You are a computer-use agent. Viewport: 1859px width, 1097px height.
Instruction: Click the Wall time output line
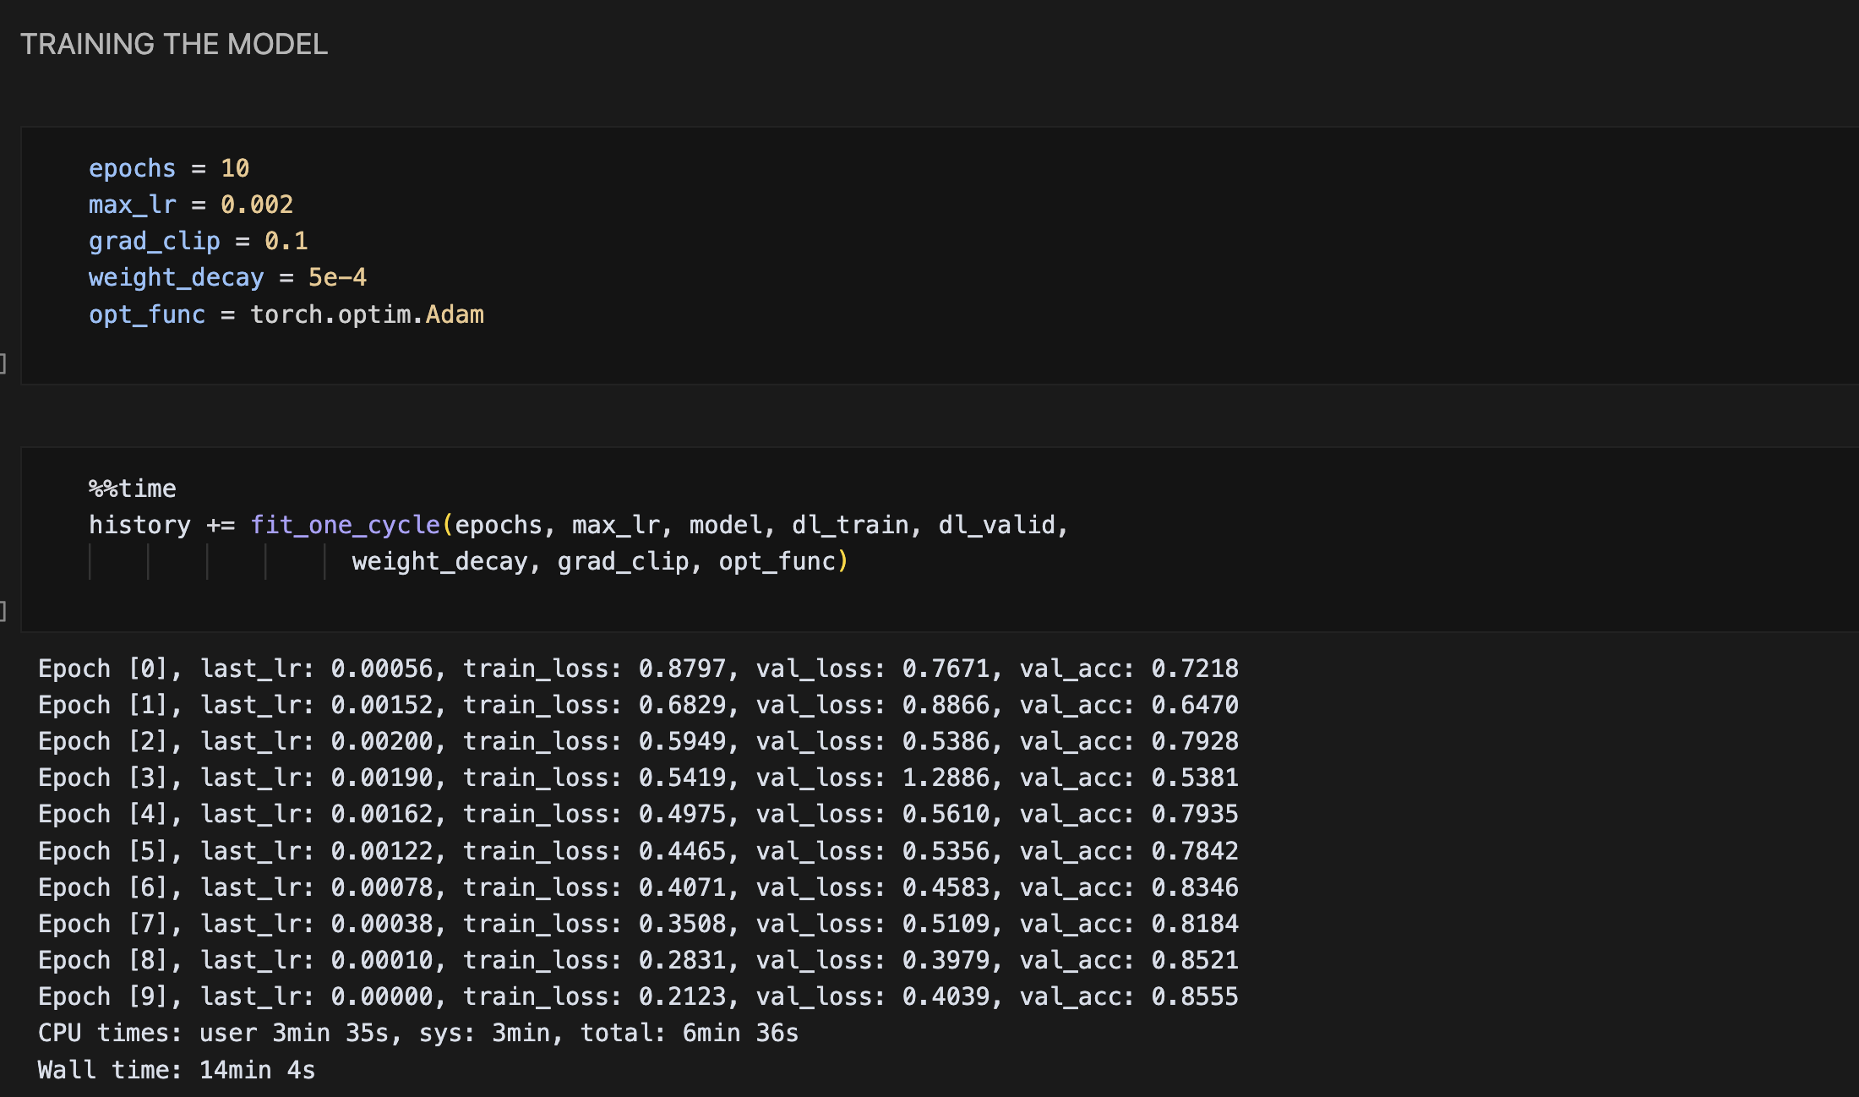(x=176, y=1070)
